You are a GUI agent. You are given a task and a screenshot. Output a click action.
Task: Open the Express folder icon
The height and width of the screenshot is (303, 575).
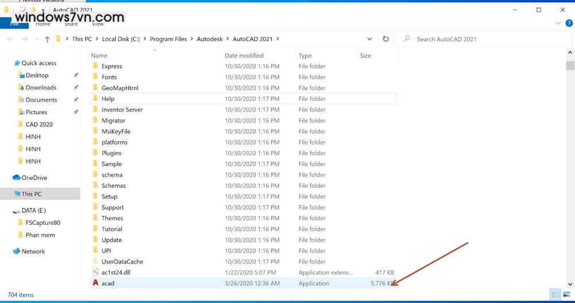[95, 66]
